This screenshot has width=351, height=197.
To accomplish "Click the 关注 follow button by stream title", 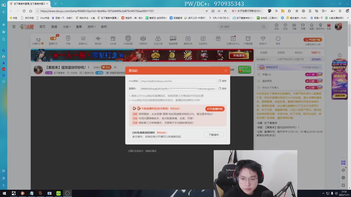I will coord(106,67).
